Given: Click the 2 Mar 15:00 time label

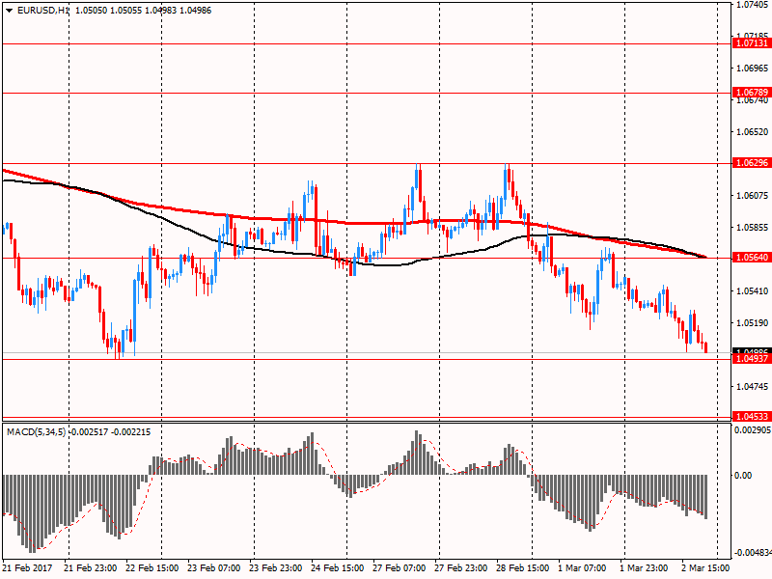Looking at the screenshot, I should [x=705, y=568].
